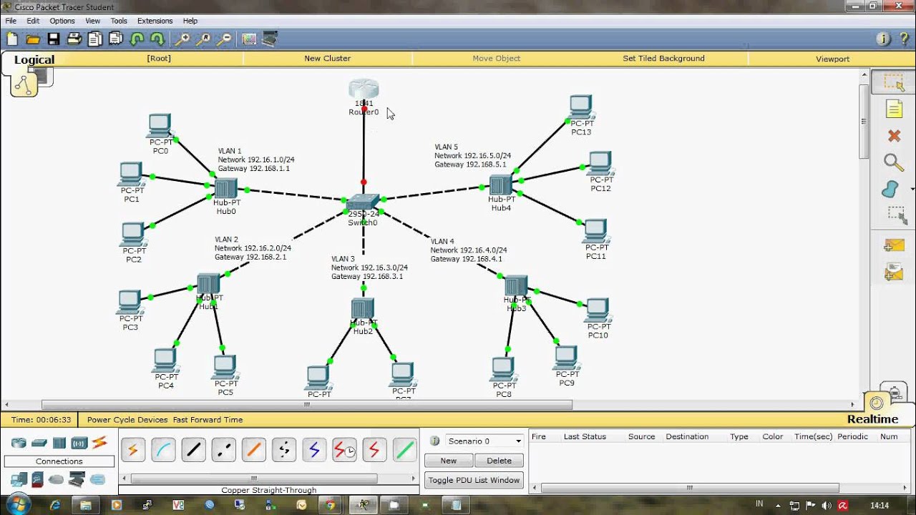Image resolution: width=916 pixels, height=515 pixels.
Task: Switch to Logical workspace view
Action: click(34, 59)
